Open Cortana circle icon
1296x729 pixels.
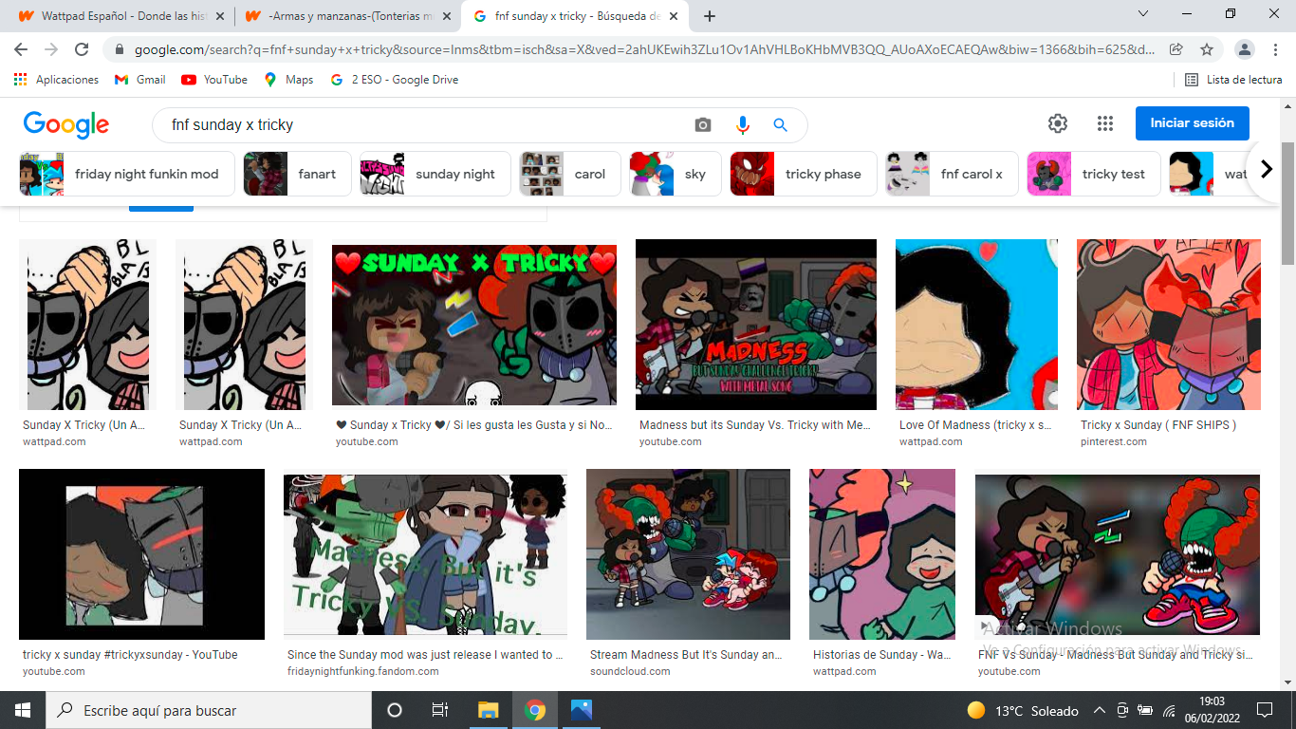(395, 710)
